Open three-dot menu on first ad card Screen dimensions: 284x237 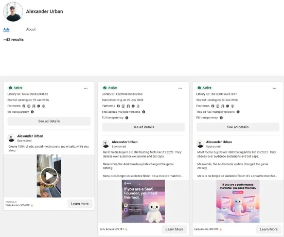pyautogui.click(x=86, y=88)
